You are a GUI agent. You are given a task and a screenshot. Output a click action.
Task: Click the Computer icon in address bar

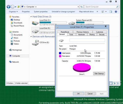(22, 7)
